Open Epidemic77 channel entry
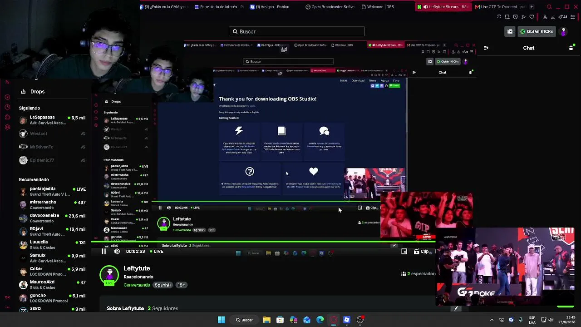 pyautogui.click(x=52, y=160)
